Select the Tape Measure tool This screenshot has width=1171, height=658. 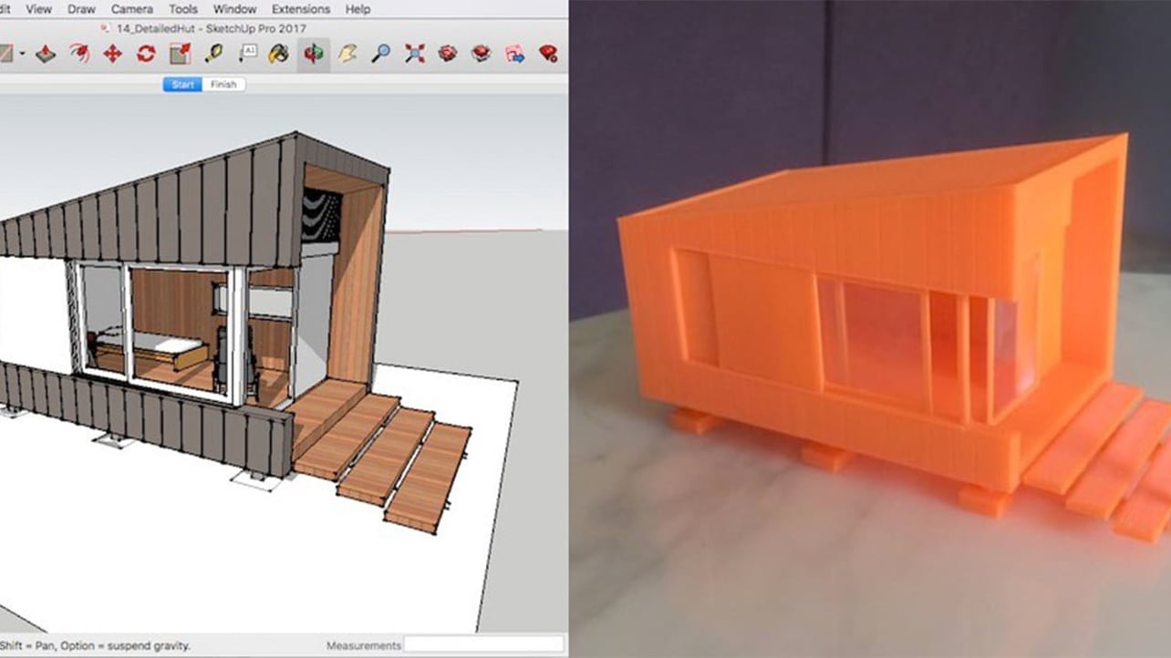213,54
